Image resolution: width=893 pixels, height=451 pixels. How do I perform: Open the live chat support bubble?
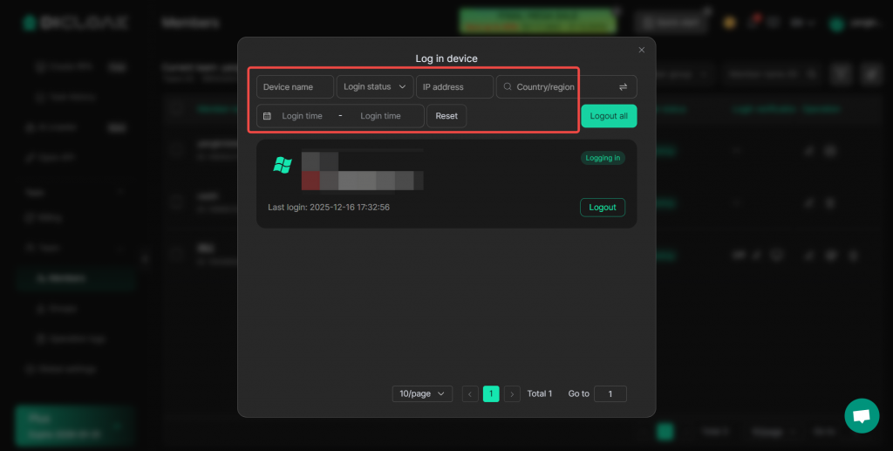click(862, 416)
